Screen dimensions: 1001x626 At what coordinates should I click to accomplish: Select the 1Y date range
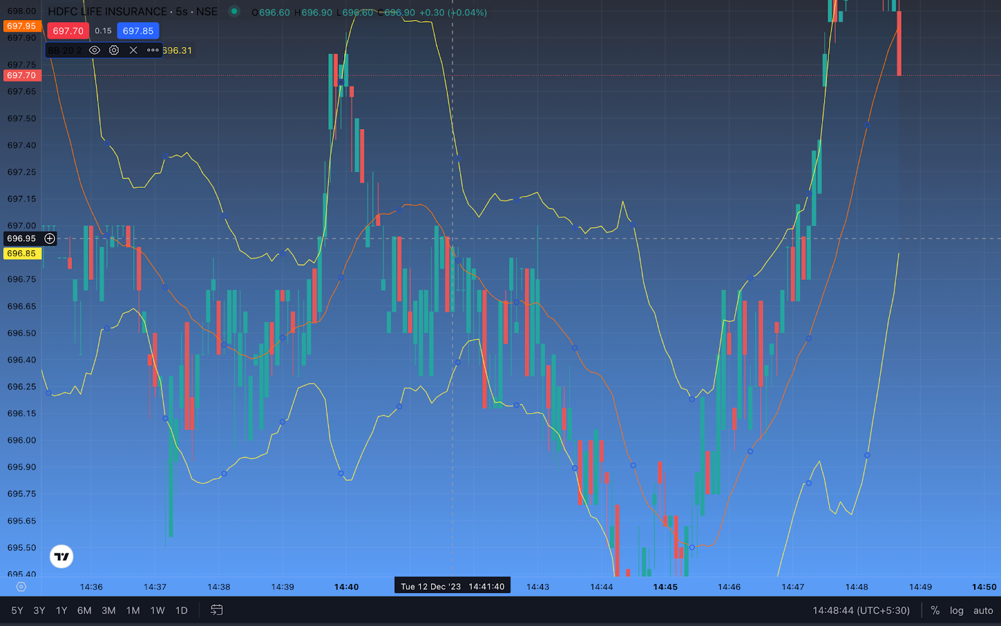[61, 610]
